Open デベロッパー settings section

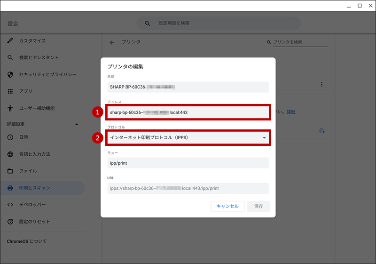point(32,205)
